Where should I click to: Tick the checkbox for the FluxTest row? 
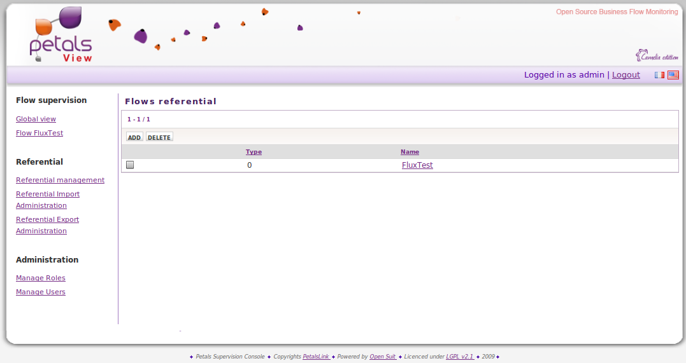(x=130, y=165)
